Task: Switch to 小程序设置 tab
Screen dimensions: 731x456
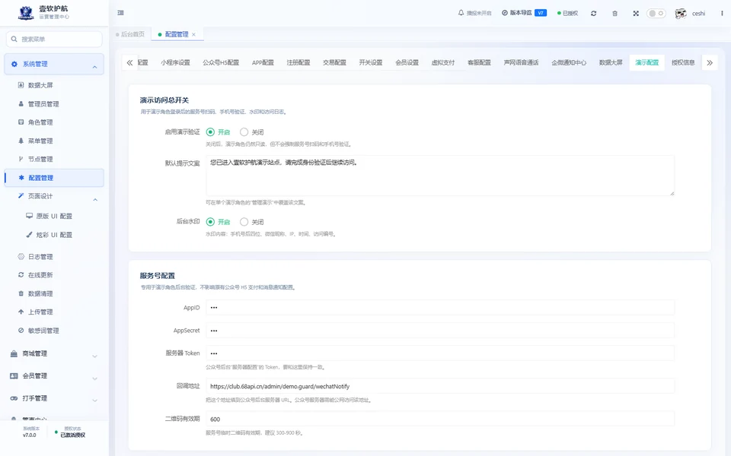Action: (175, 62)
